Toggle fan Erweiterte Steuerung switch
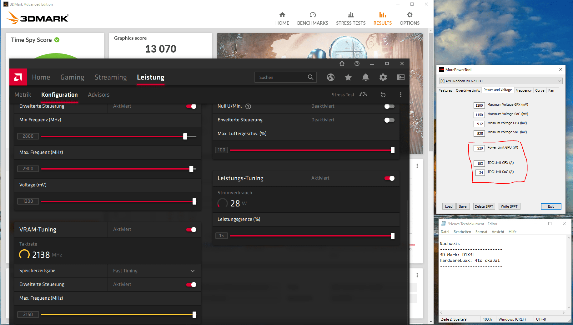573x325 pixels. [389, 120]
